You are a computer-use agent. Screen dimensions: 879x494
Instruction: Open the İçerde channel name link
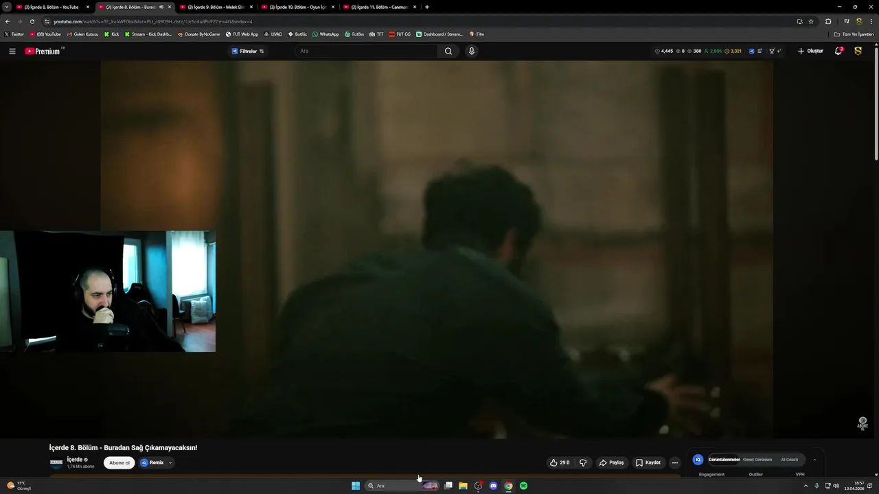[75, 460]
